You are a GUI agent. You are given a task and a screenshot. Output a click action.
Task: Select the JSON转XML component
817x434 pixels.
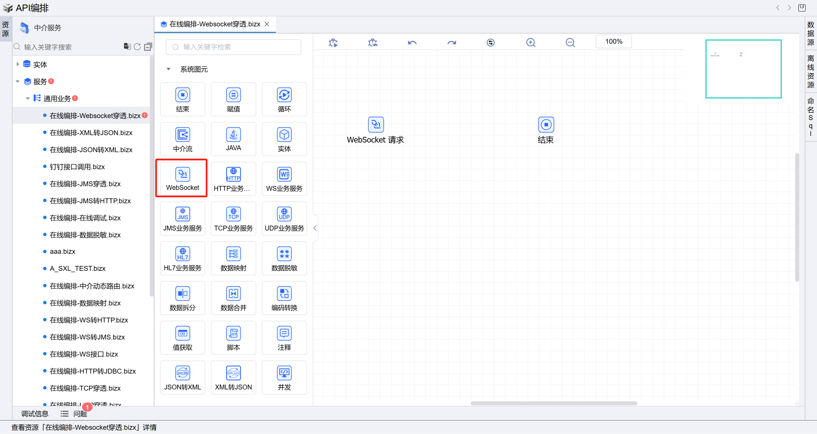tap(182, 378)
